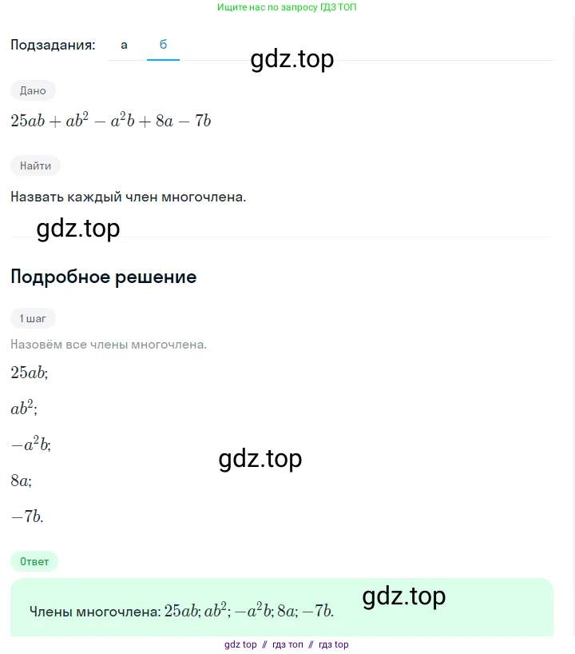This screenshot has height=654, width=575.
Task: Open the last footer "гдз top" link
Action: pyautogui.click(x=333, y=644)
